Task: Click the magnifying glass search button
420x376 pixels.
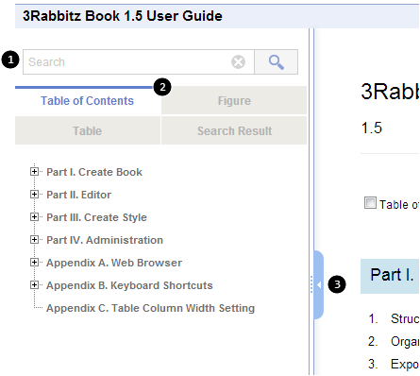Action: 276,62
